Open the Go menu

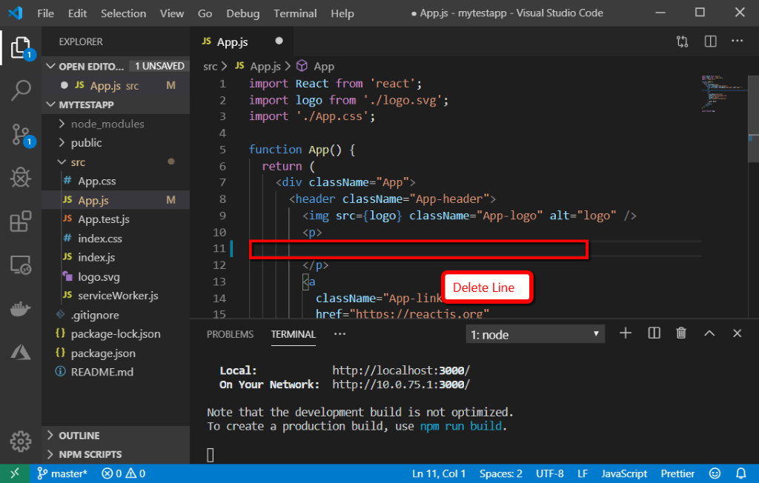pyautogui.click(x=205, y=13)
